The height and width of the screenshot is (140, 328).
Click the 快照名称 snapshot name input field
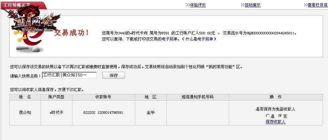click(x=69, y=75)
